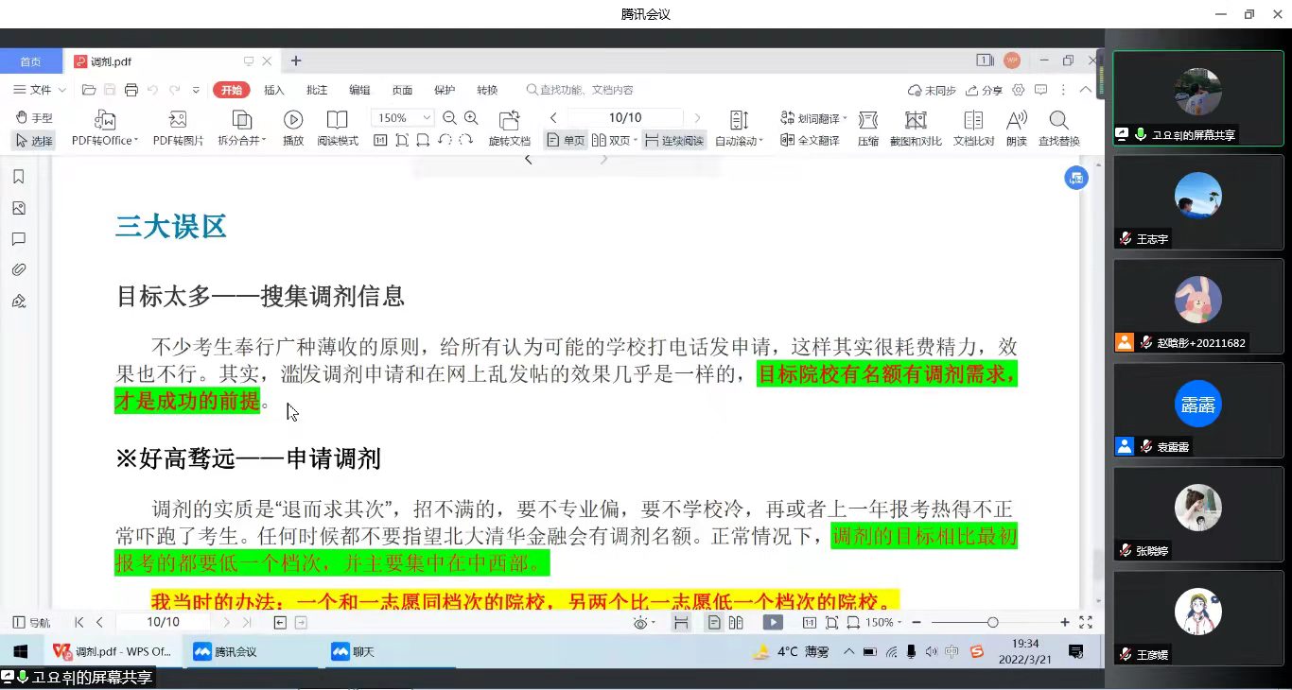Expand the 150% zoom dropdown
1292x690 pixels.
tap(427, 118)
